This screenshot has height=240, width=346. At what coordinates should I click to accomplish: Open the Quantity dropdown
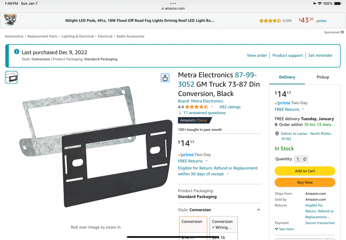(x=301, y=159)
